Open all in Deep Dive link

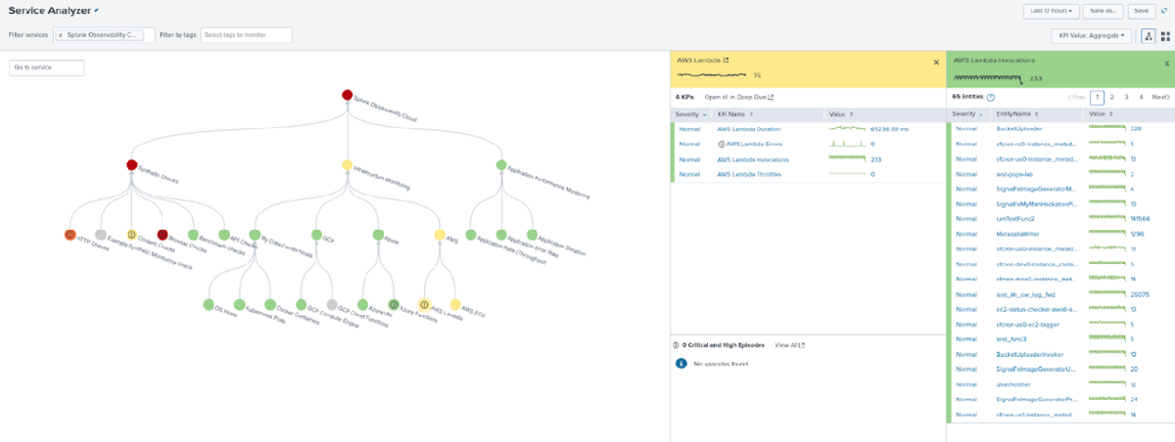click(738, 98)
